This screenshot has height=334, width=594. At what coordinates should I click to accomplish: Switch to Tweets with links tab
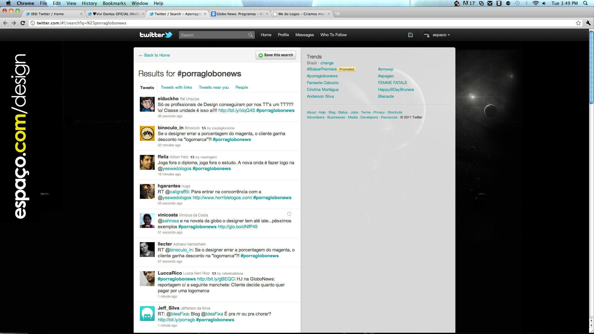(x=176, y=87)
